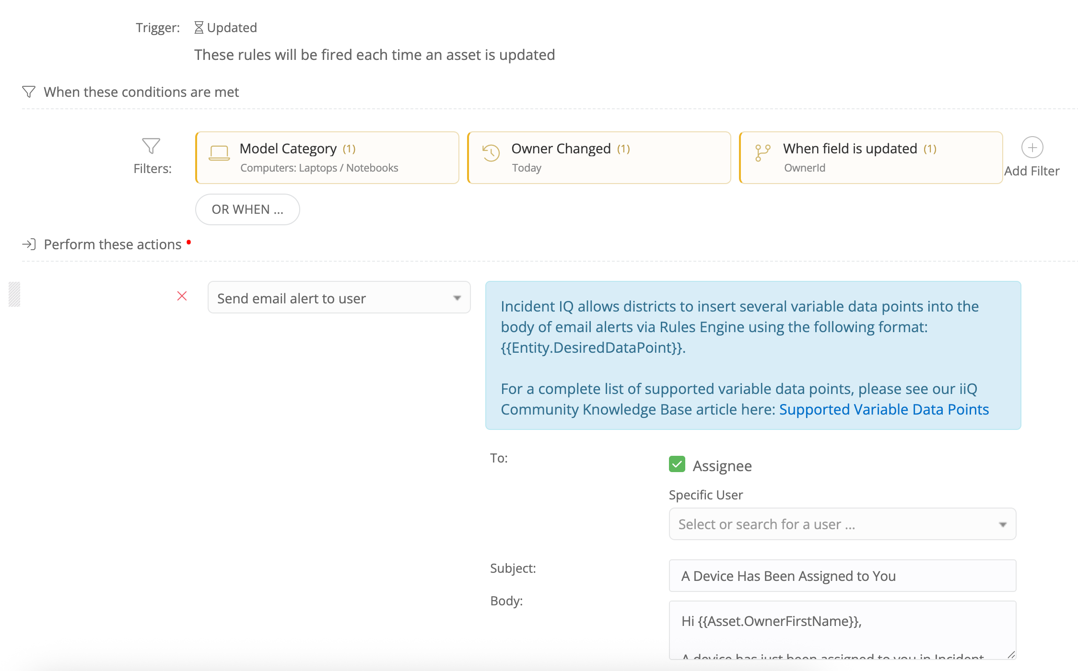Click the Body text area resize handle

(x=1011, y=655)
